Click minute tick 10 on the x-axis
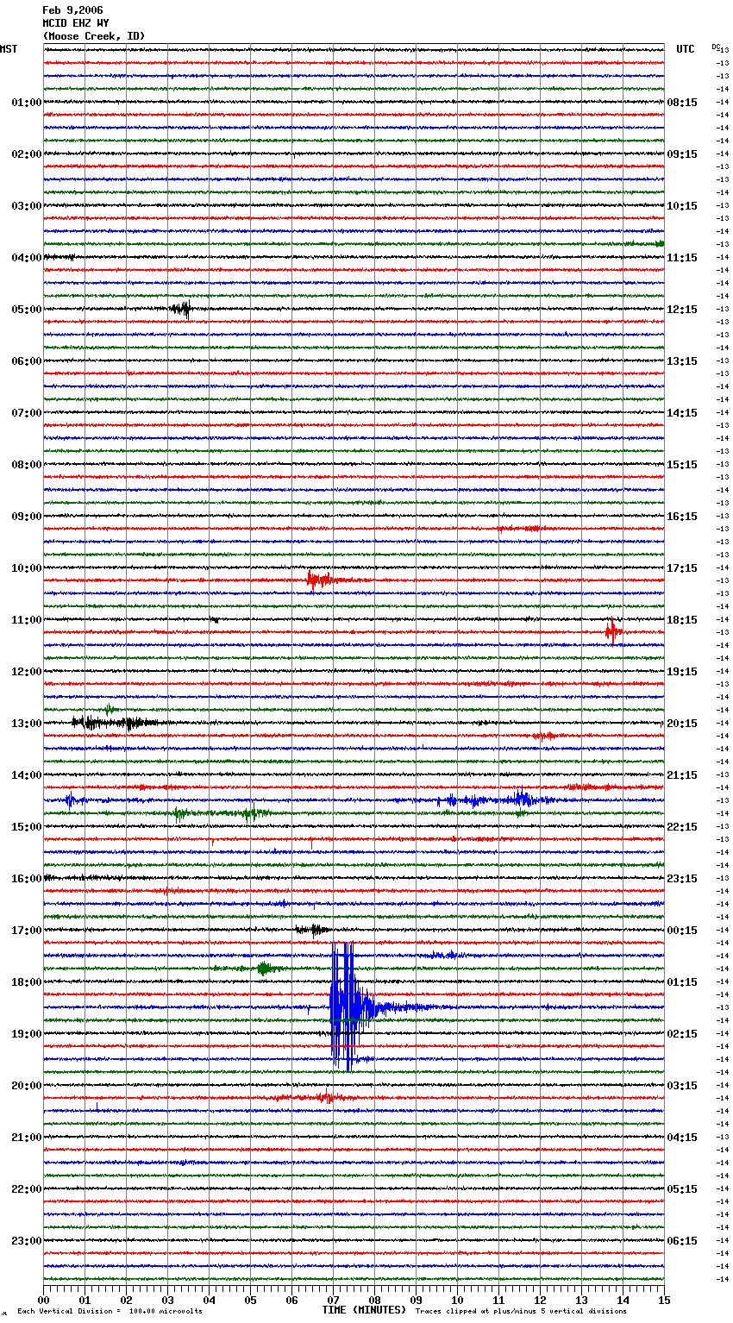Screen dimensions: 733x1323 coord(458,1300)
